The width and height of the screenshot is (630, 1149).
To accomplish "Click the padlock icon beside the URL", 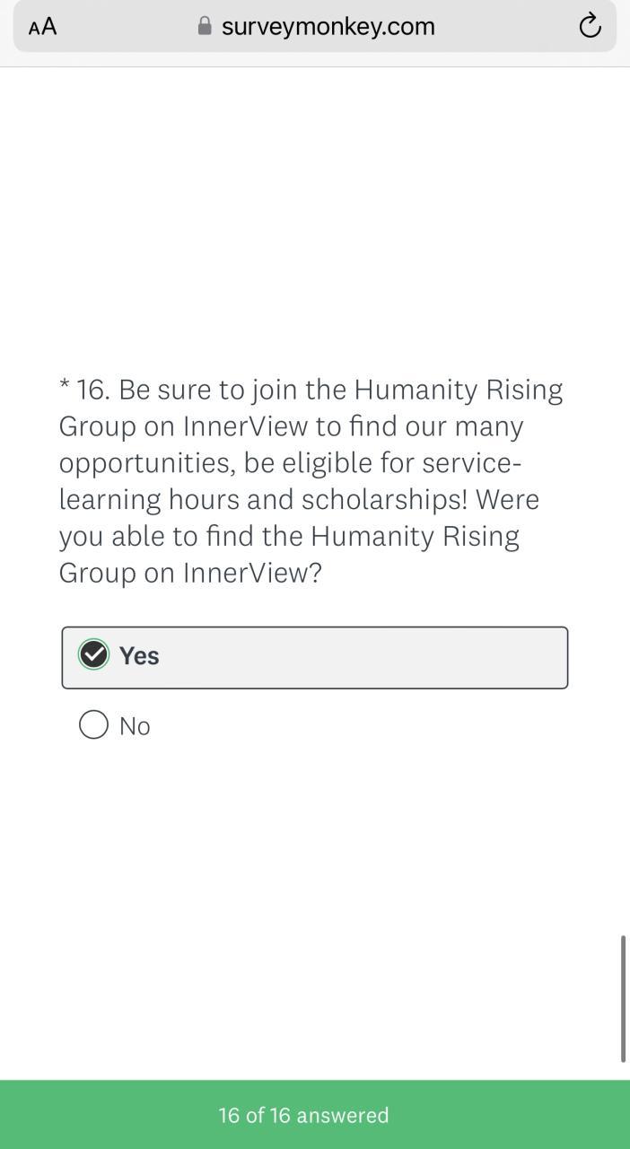I will point(205,26).
